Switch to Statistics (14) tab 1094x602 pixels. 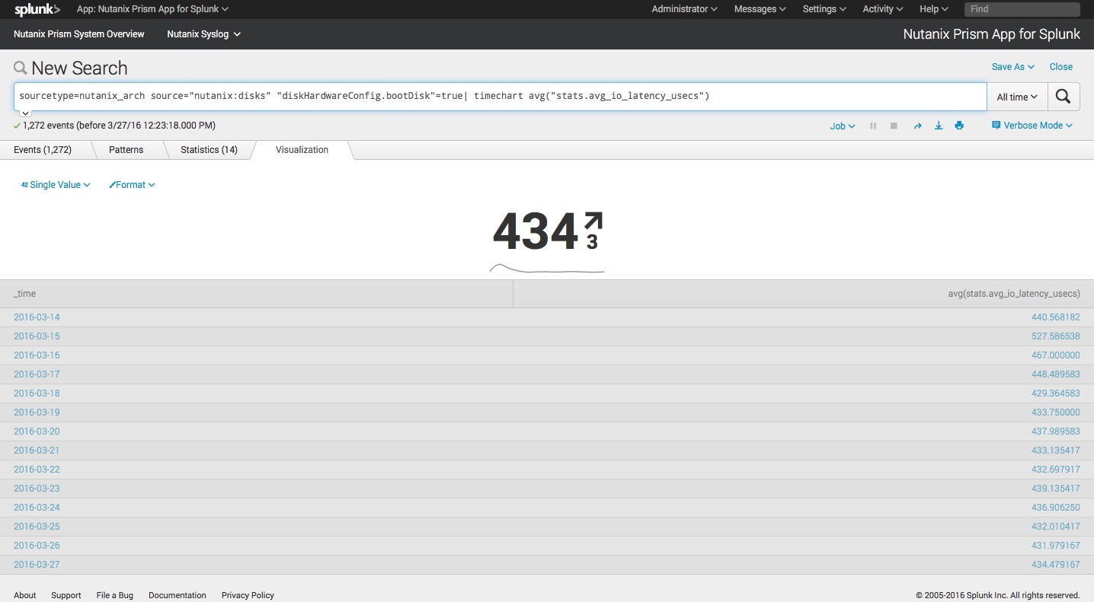(x=209, y=150)
